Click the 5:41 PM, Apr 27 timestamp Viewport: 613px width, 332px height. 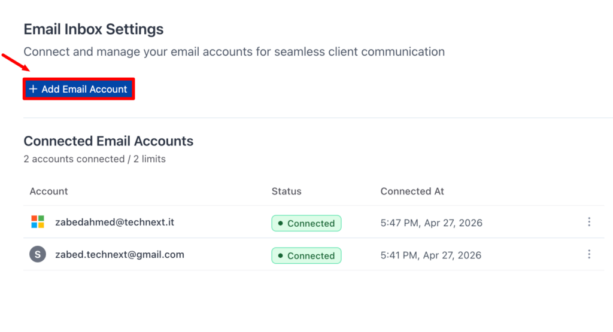pyautogui.click(x=431, y=255)
